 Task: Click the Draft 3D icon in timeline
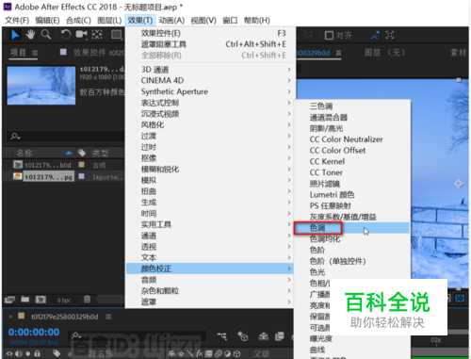pyautogui.click(x=242, y=336)
